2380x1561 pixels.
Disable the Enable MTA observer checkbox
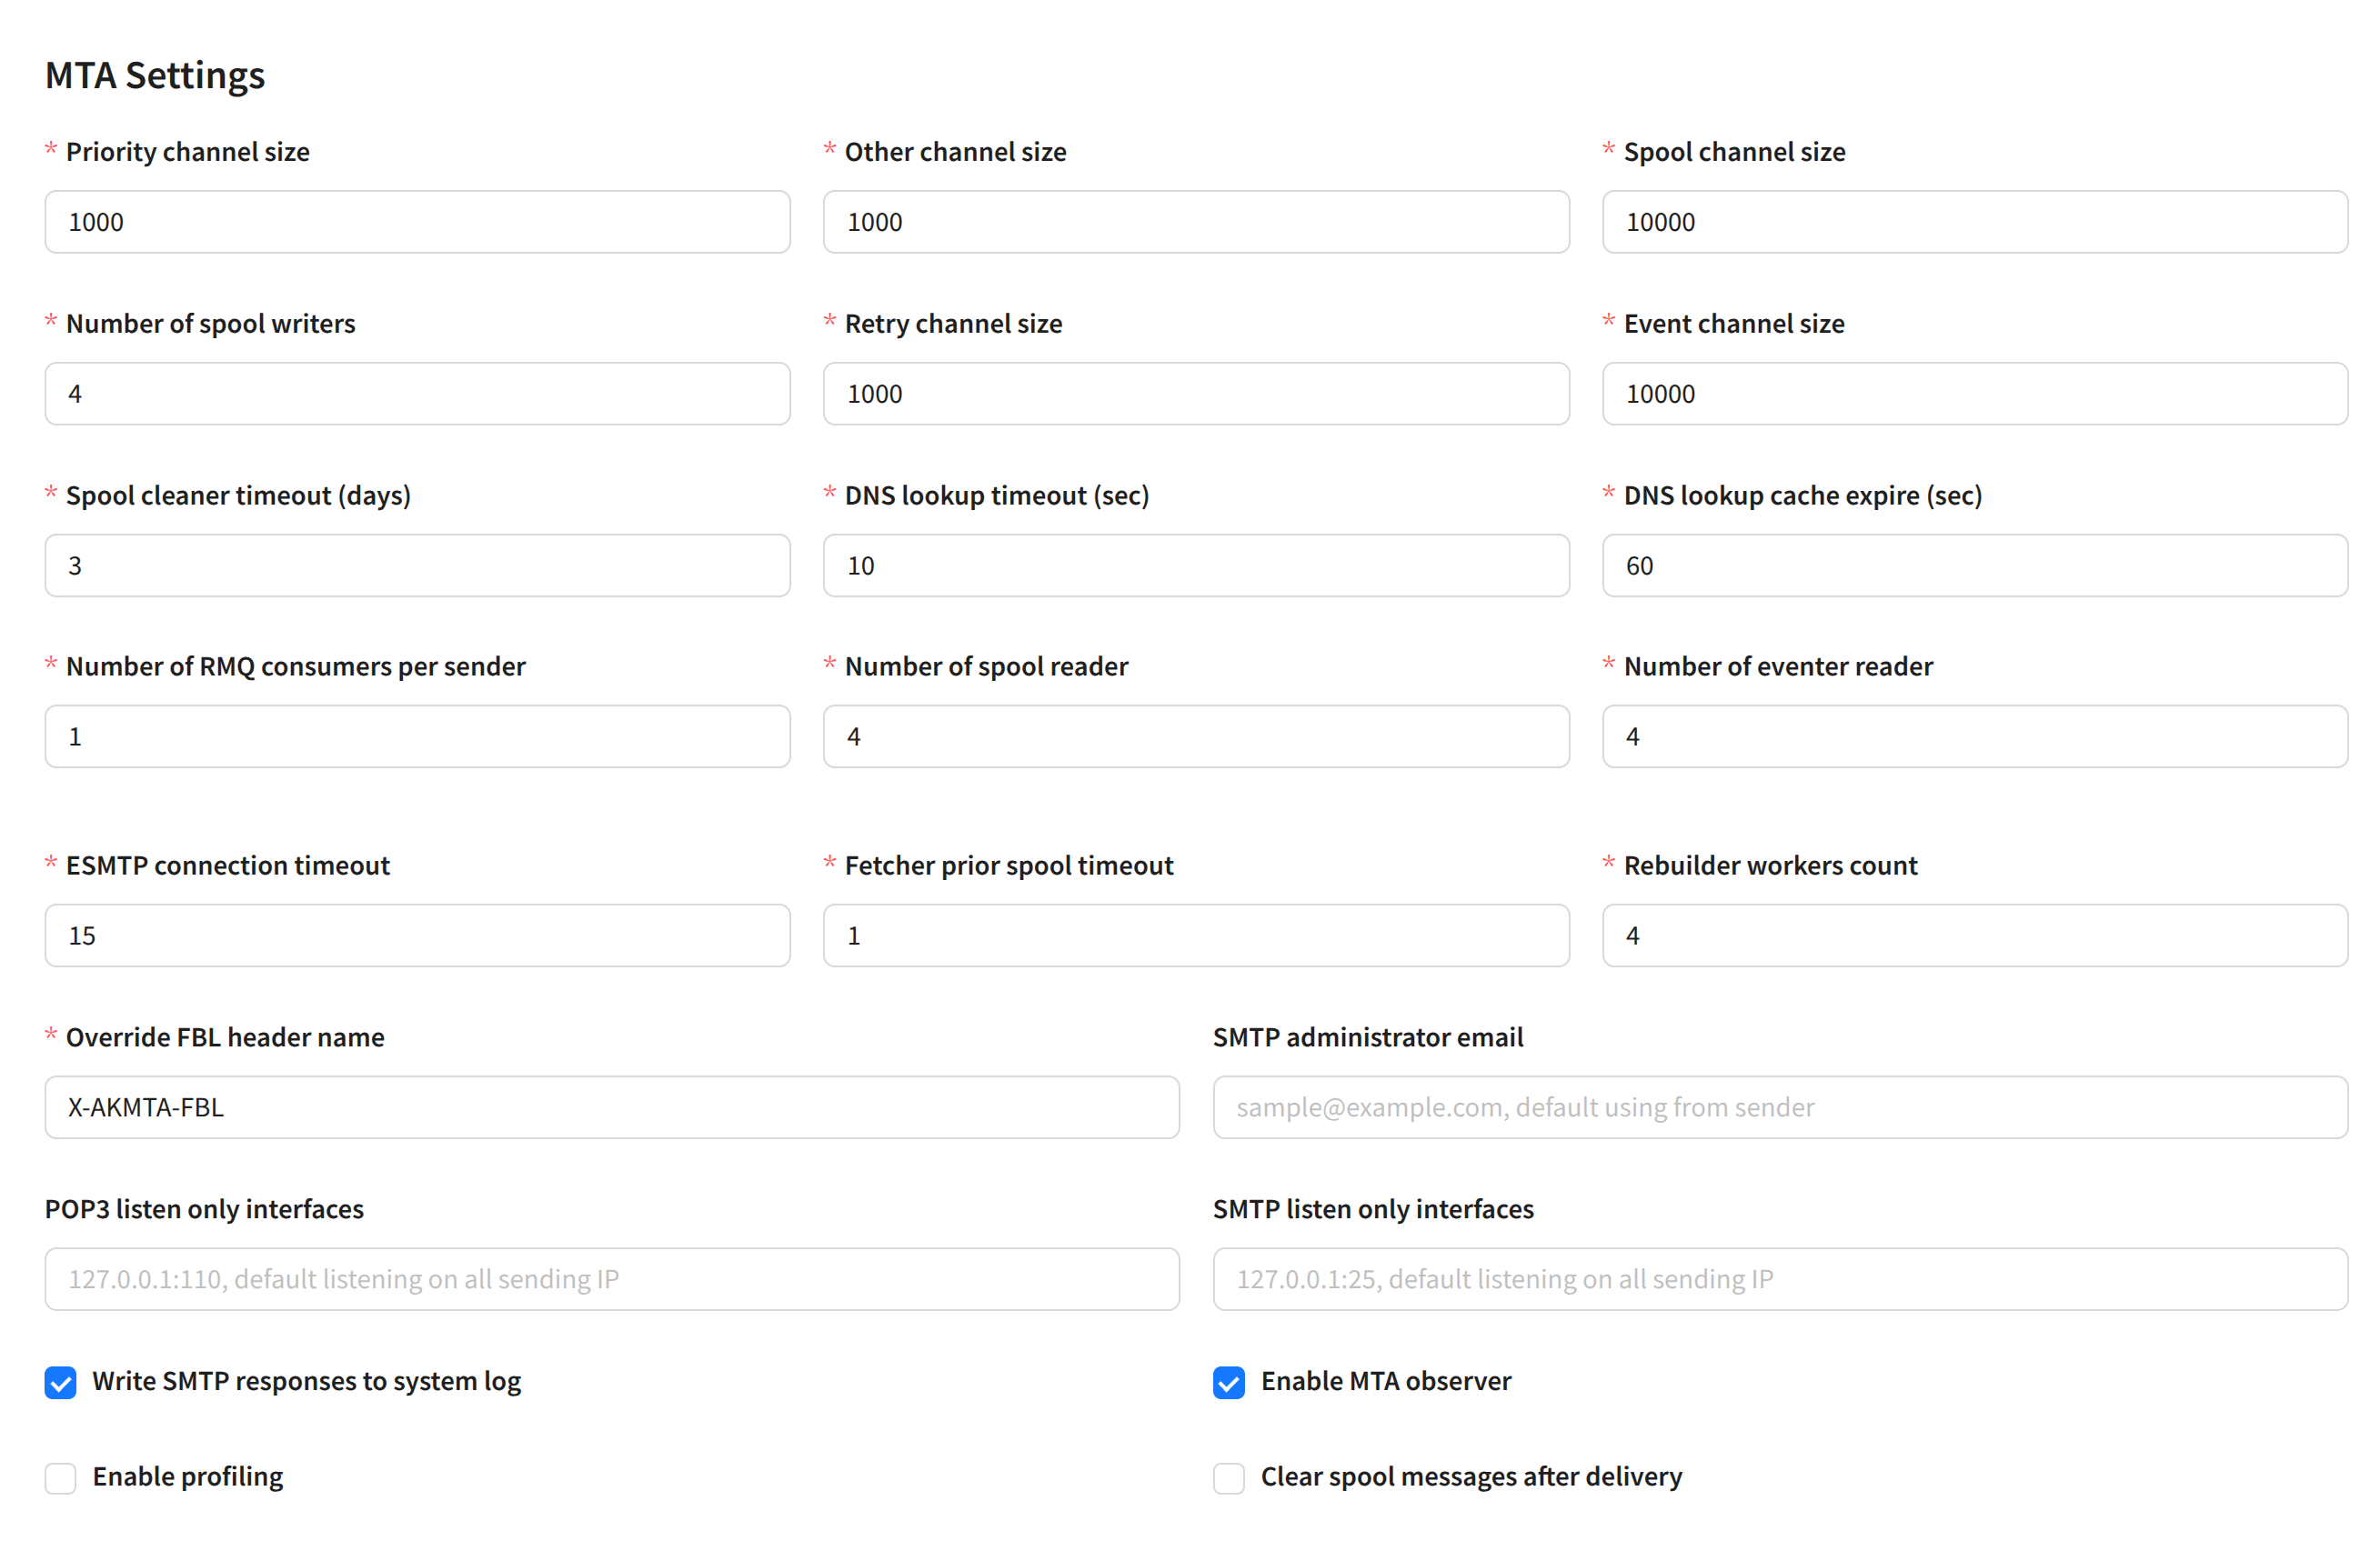pos(1228,1382)
